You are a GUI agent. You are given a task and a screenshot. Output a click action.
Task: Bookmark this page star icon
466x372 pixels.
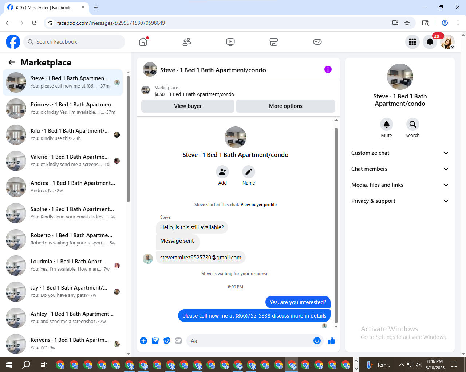[x=407, y=23]
